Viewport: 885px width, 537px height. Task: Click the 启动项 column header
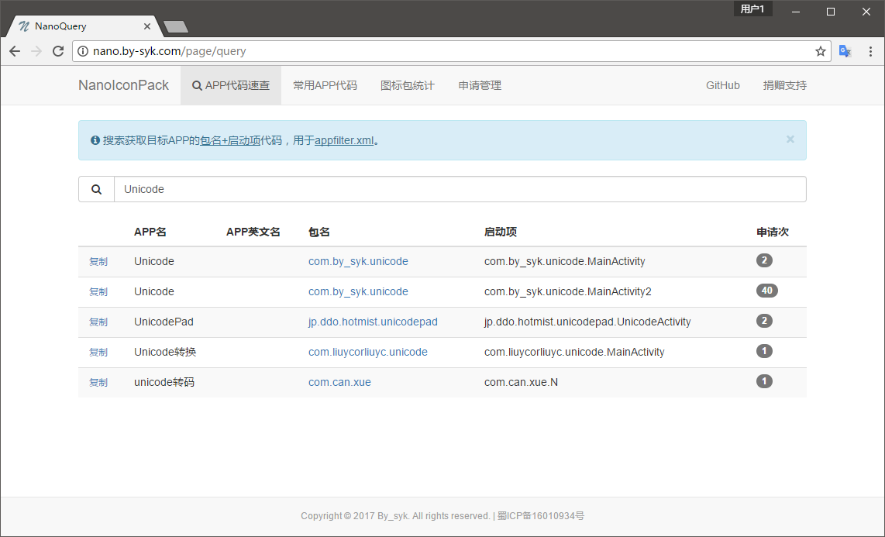pyautogui.click(x=500, y=232)
